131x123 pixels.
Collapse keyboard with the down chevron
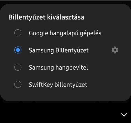[124, 115]
